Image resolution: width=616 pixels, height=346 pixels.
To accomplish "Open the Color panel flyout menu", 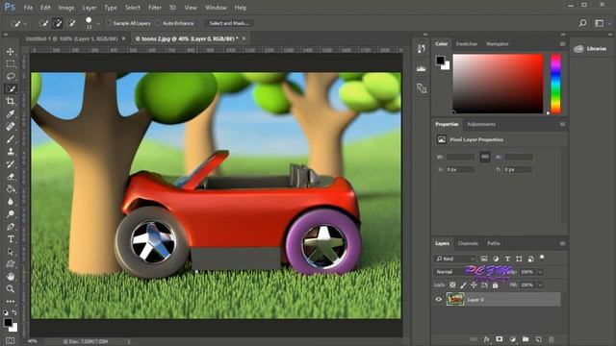I will 562,44.
